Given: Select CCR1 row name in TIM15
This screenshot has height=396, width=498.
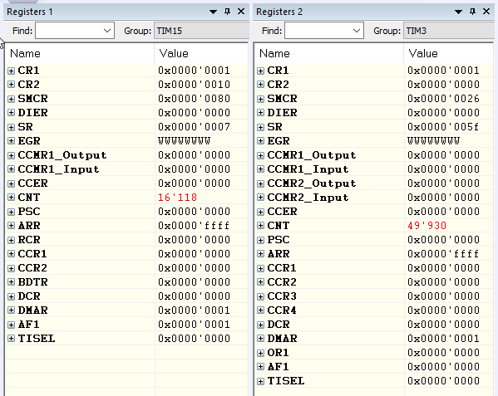Looking at the screenshot, I should (x=32, y=254).
